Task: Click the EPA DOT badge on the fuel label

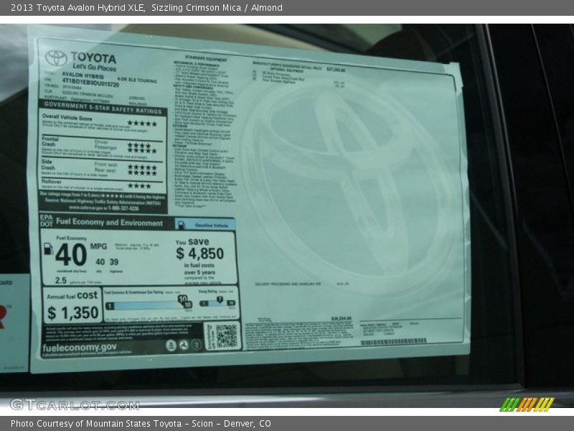Action: coord(46,223)
